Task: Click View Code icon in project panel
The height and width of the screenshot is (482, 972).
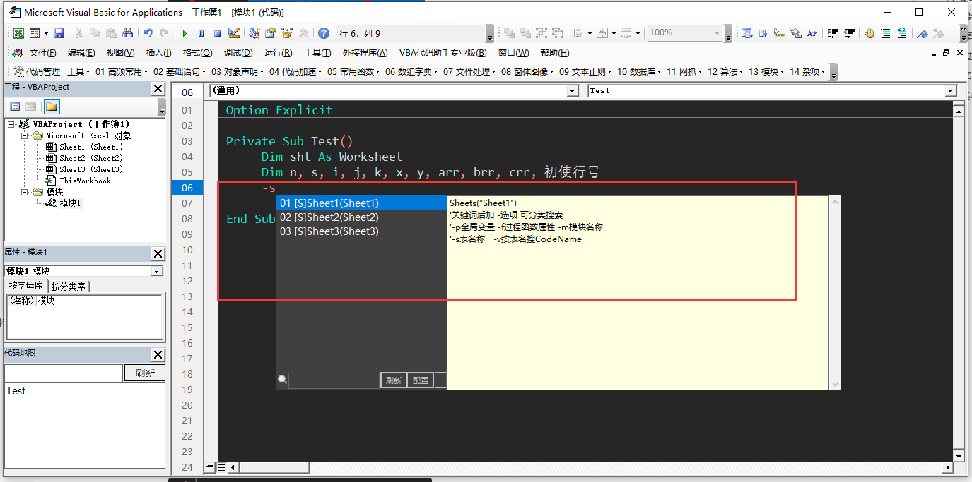Action: pos(15,107)
